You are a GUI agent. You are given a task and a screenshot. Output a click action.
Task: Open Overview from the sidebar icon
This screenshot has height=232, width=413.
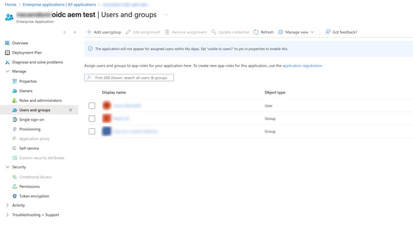tap(7, 43)
